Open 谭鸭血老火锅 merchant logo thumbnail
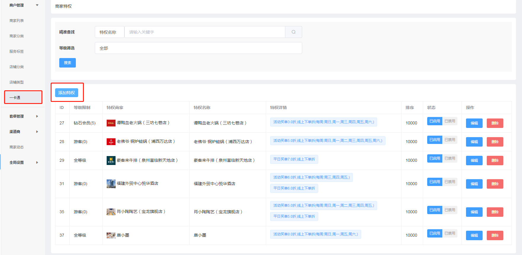Image resolution: width=522 pixels, height=255 pixels. click(111, 123)
